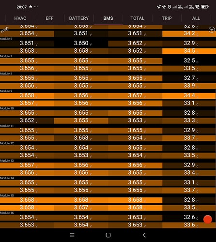Select the Module 9 label

(x=6, y=91)
